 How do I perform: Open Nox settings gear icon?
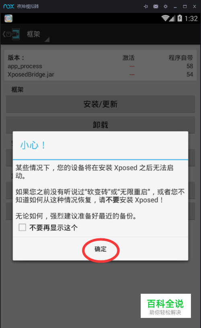166,6
